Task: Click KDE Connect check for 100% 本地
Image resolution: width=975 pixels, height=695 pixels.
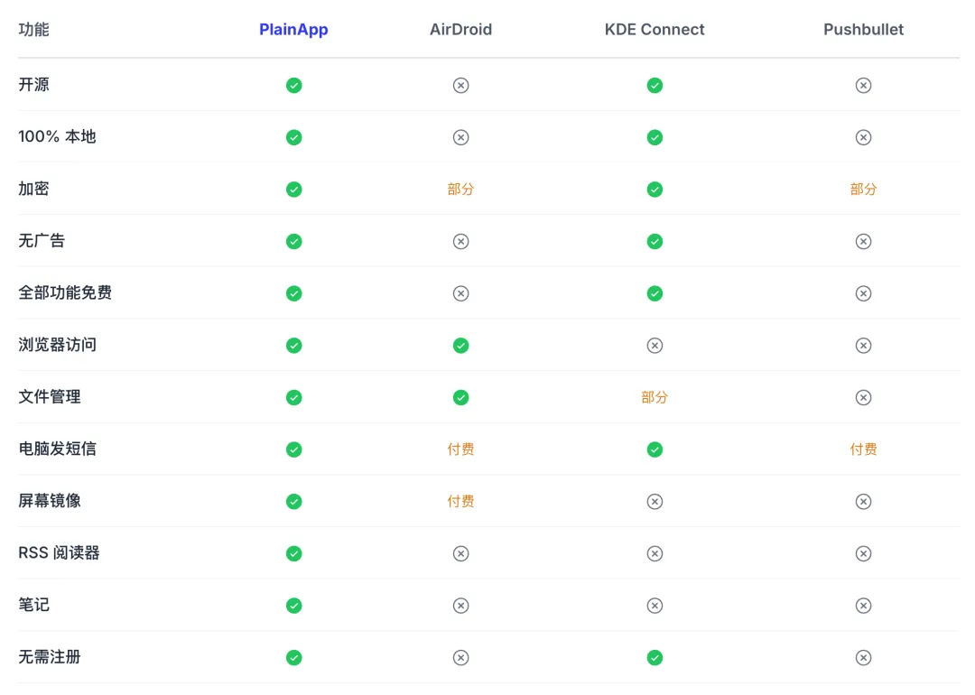Action: tap(655, 137)
